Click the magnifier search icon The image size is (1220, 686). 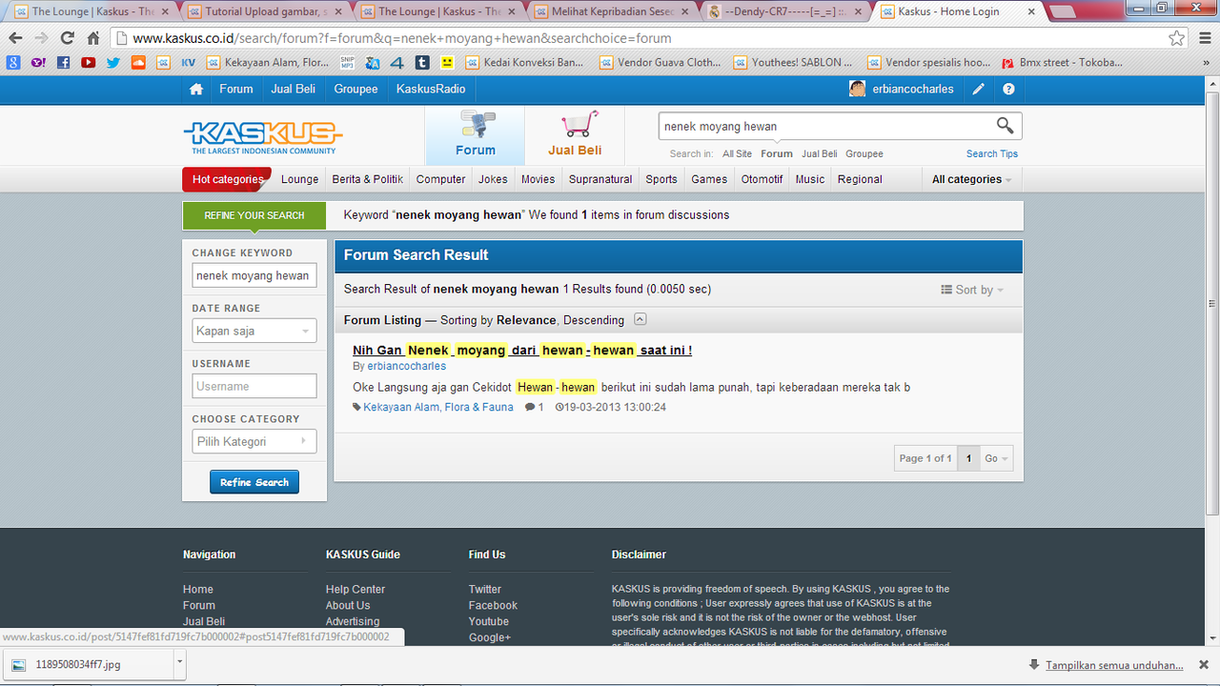click(x=1005, y=126)
